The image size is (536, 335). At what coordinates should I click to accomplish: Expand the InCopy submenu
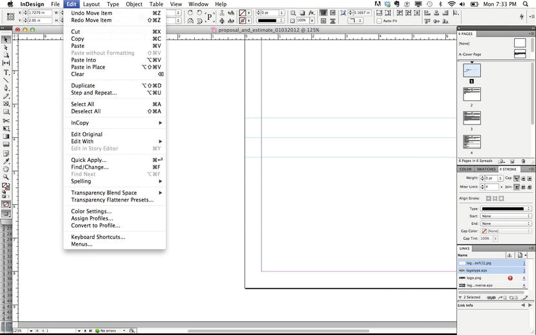point(115,123)
